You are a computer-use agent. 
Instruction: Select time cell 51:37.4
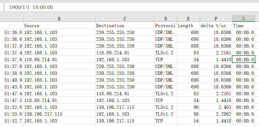[x=12, y=53]
